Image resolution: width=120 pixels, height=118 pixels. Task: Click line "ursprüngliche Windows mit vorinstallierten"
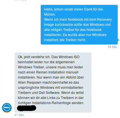tap(51, 88)
